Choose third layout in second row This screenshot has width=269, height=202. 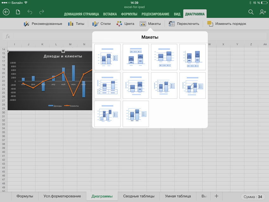click(x=164, y=85)
